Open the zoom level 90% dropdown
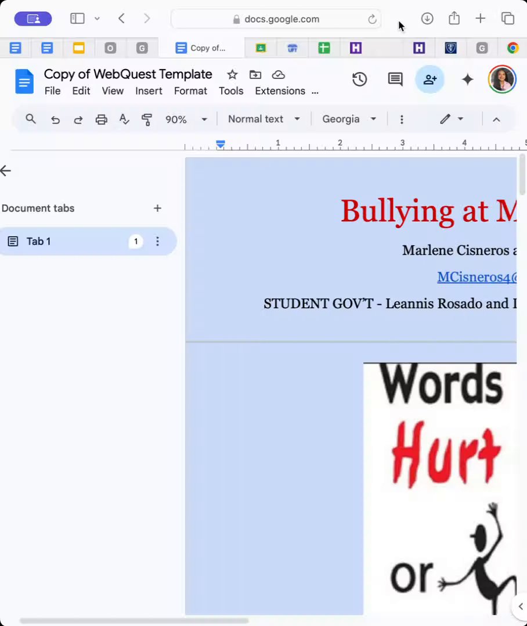This screenshot has height=626, width=527. pyautogui.click(x=186, y=120)
